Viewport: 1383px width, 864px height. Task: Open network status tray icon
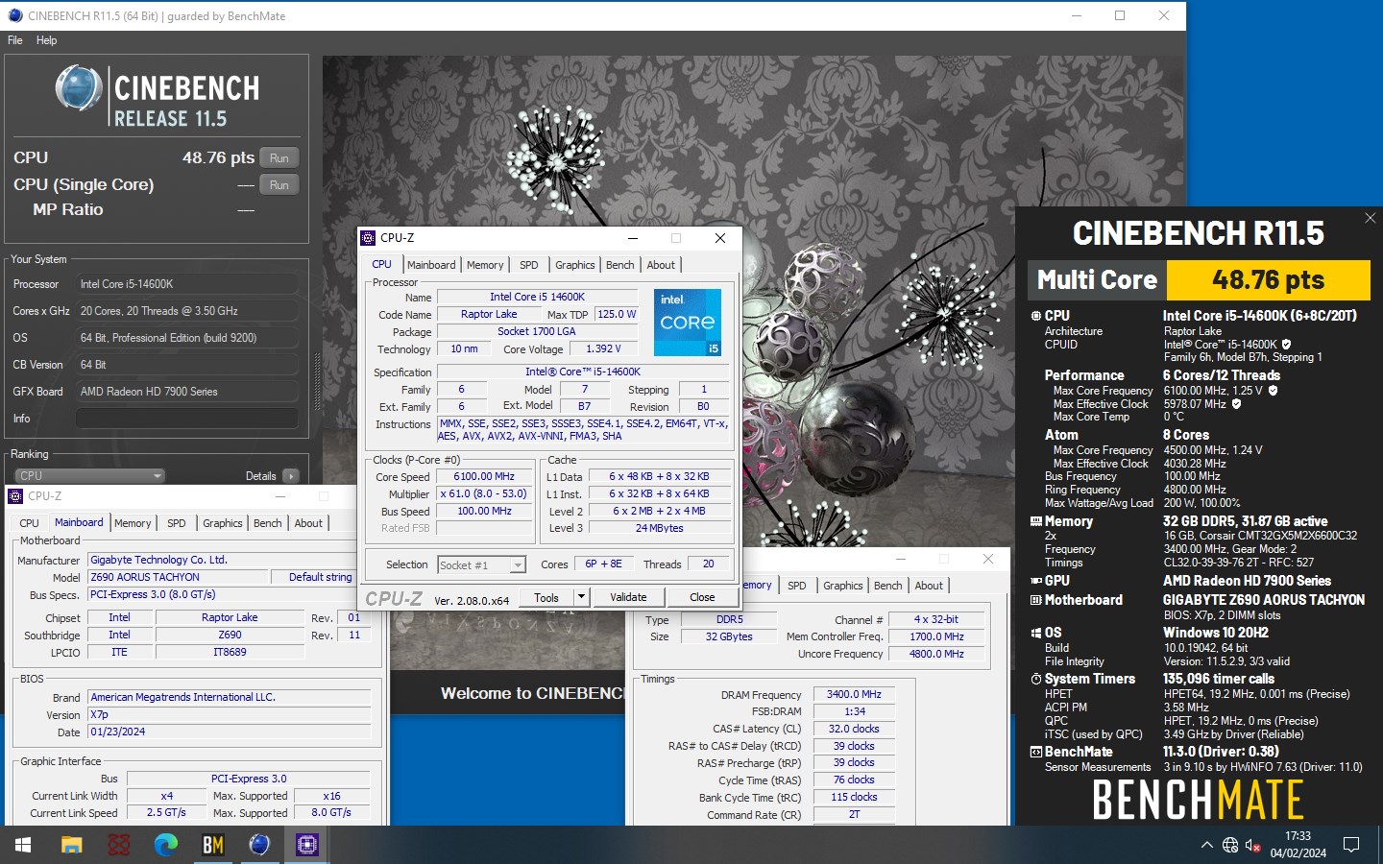click(x=1230, y=845)
